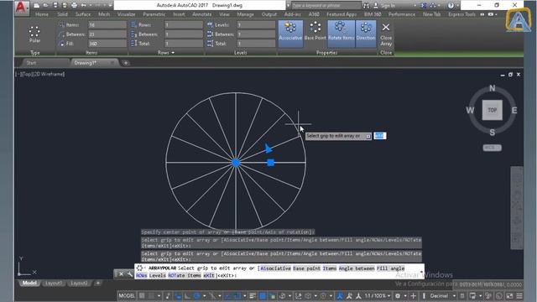Click the new drawing tab plus button
The width and height of the screenshot is (537, 302).
(126, 63)
